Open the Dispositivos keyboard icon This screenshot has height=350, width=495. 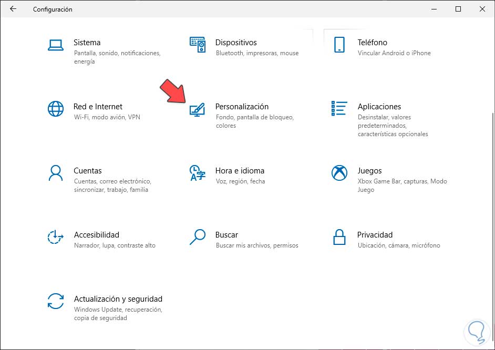click(x=198, y=45)
